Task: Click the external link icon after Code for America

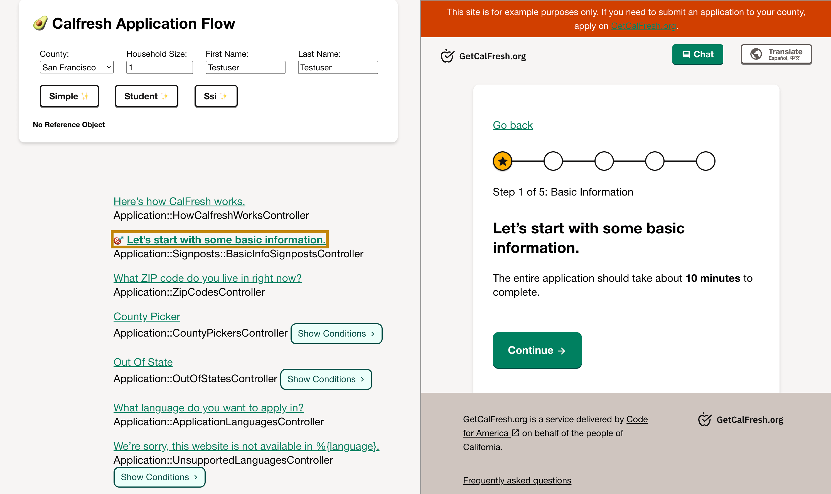Action: point(515,433)
